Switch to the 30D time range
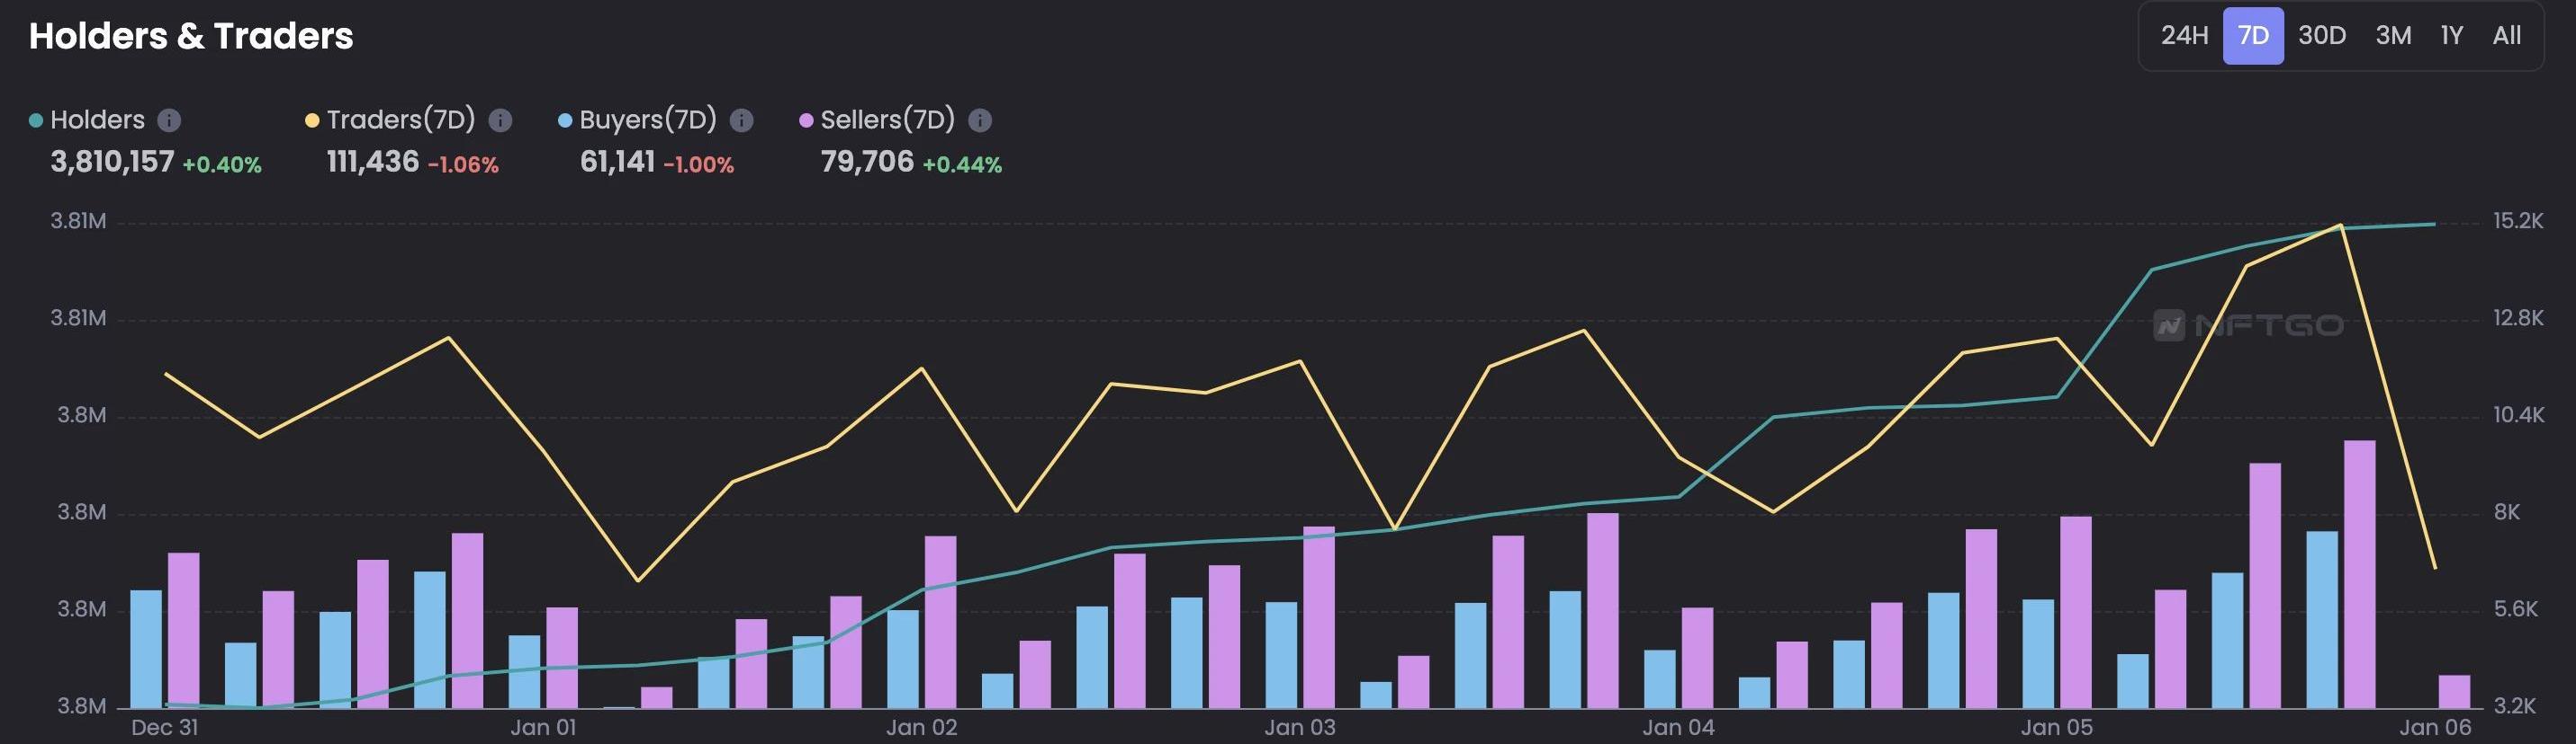Viewport: 2576px width, 744px height. coord(2321,36)
